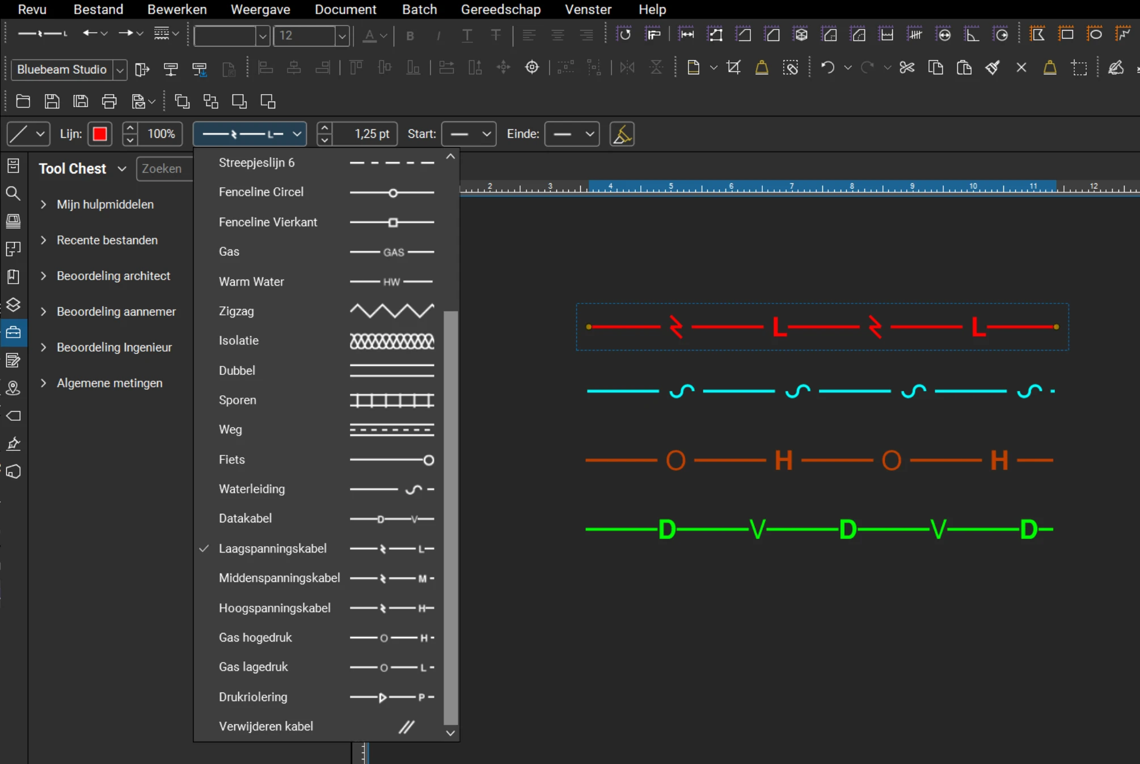
Task: Expand Mijn hulpmiddelen tool set
Action: coord(44,204)
